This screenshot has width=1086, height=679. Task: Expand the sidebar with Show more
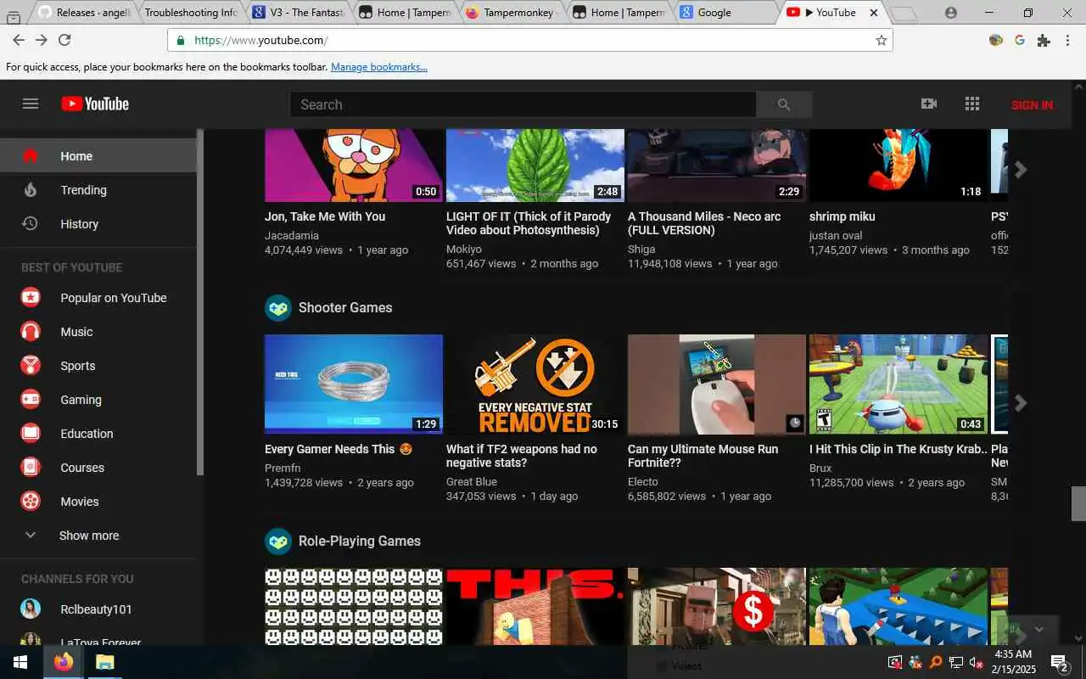tap(89, 536)
